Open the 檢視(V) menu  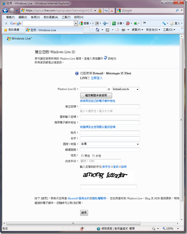pyautogui.click(x=35, y=17)
